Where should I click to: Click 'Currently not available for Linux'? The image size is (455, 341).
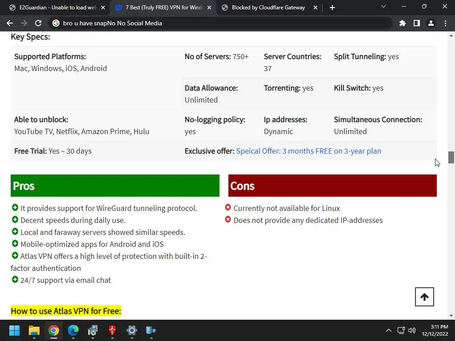(287, 208)
